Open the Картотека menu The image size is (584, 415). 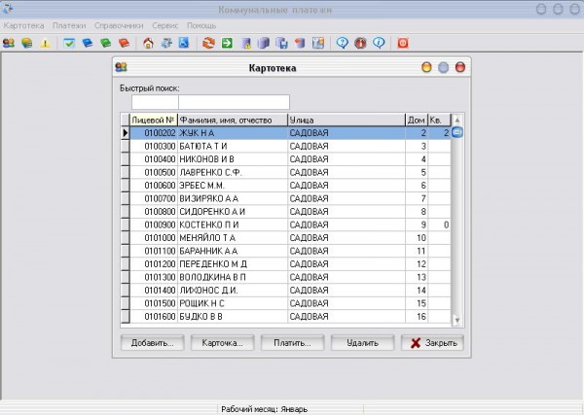[x=24, y=23]
